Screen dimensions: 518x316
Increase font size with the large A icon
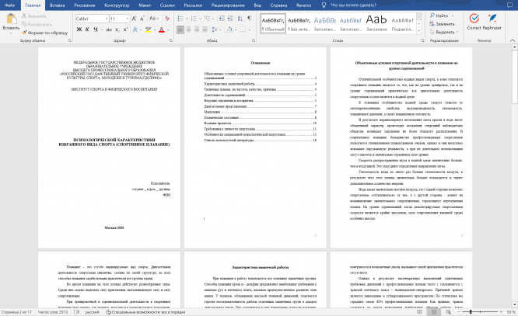(134, 19)
